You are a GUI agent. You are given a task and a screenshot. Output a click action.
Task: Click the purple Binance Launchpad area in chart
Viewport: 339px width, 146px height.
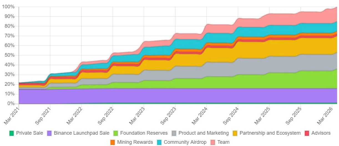tap(166, 95)
